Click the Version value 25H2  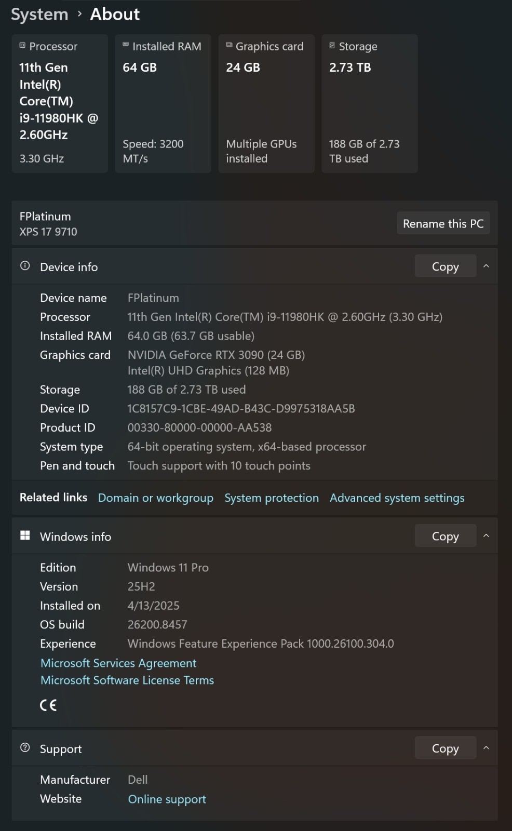(141, 586)
